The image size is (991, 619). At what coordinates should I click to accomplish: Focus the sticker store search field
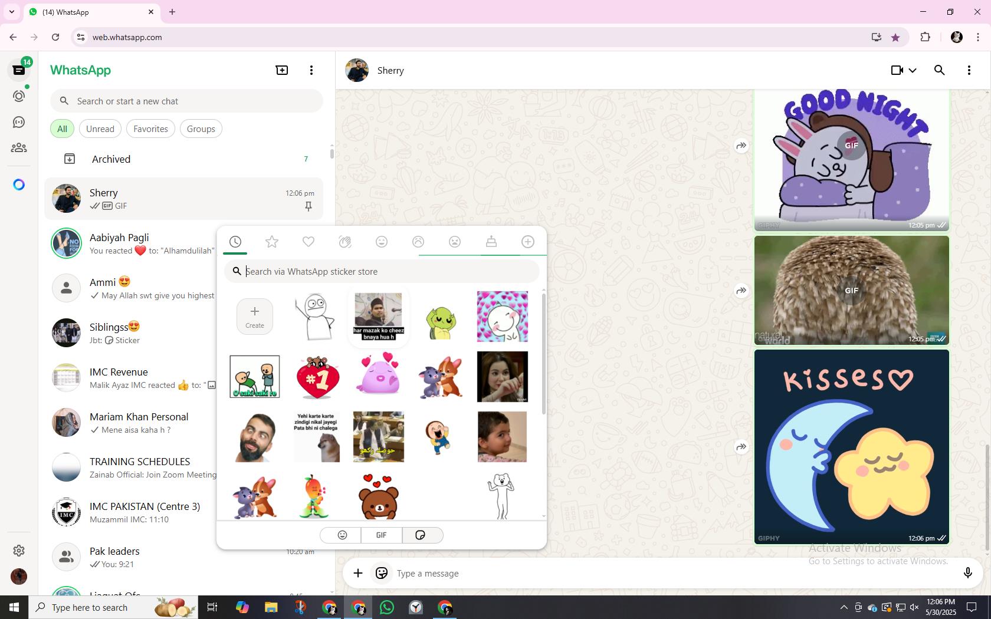coord(382,271)
